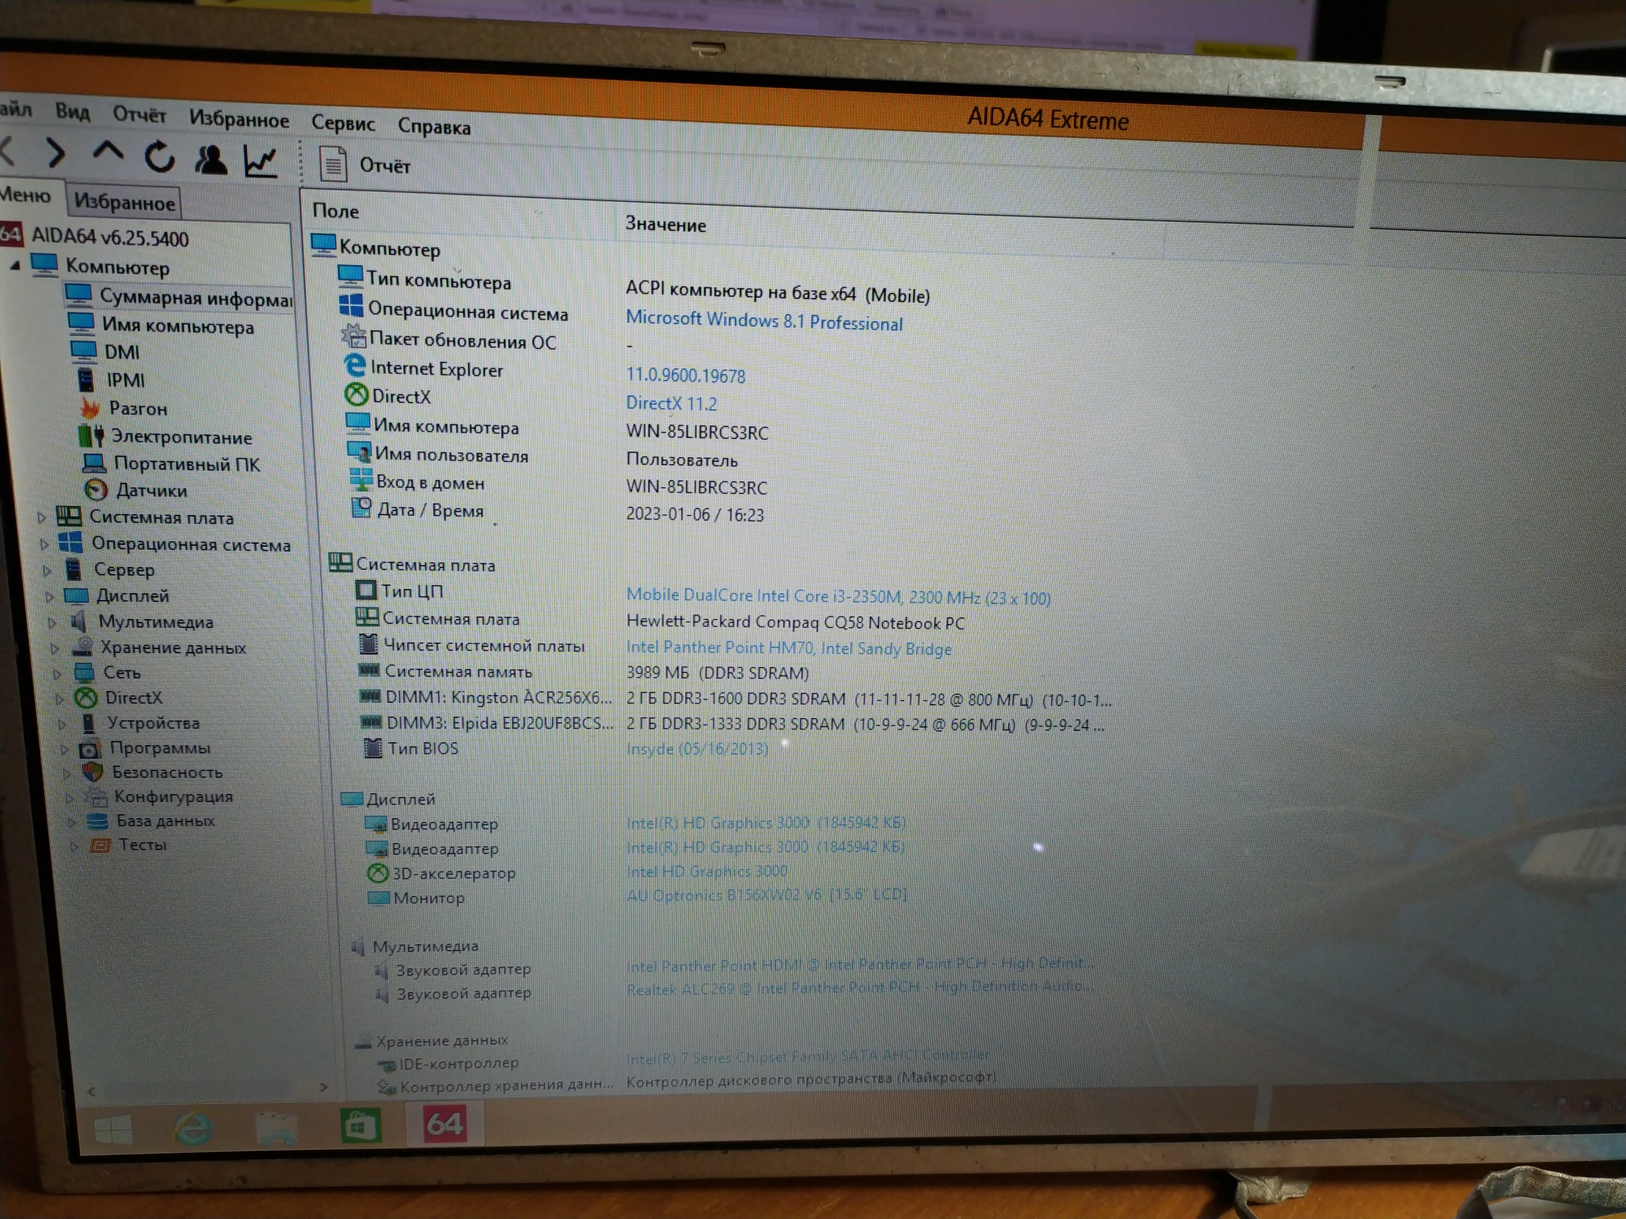Screen dimensions: 1626x1219
Task: Open the Справка menu
Action: 433,127
